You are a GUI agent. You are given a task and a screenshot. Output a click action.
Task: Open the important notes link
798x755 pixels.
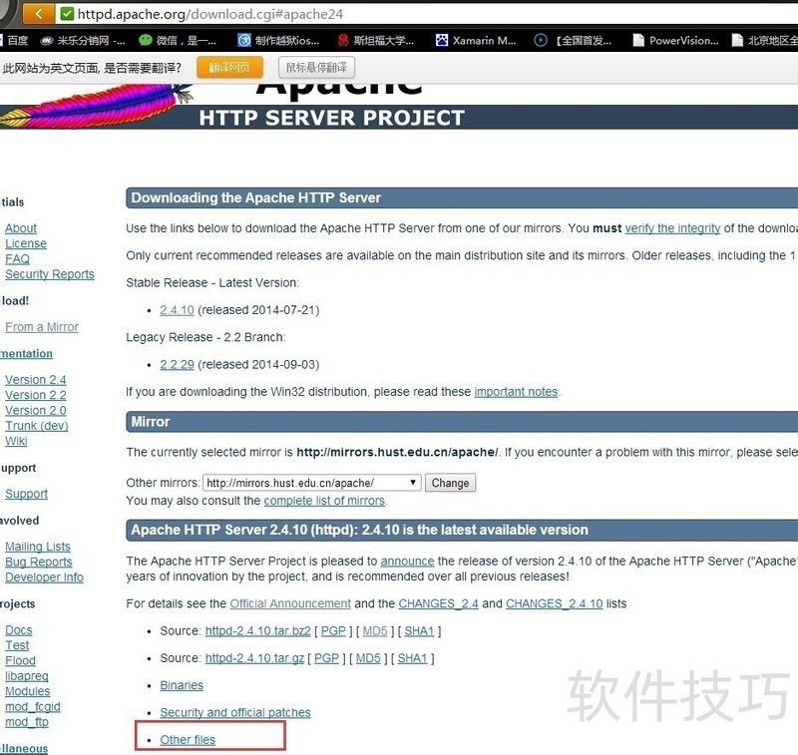[516, 392]
